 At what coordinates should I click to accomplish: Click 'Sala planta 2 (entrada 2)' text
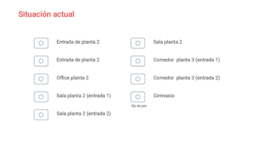pos(83,114)
